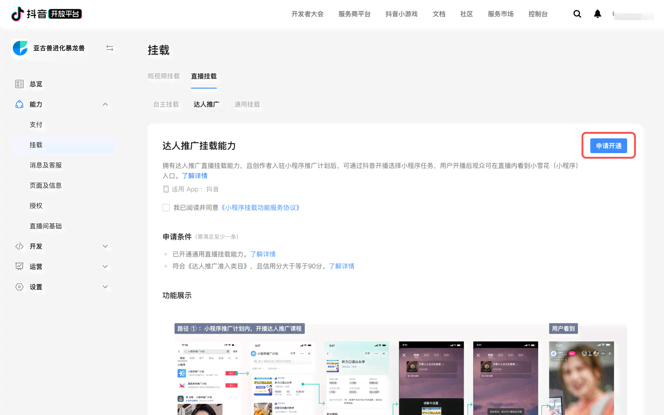Click the 能力 capability icon
The width and height of the screenshot is (664, 415).
tap(19, 104)
